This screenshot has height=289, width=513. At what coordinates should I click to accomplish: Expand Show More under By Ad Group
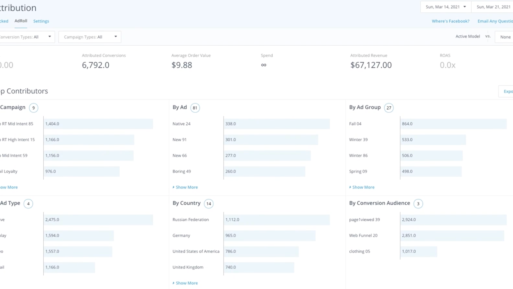(x=363, y=187)
